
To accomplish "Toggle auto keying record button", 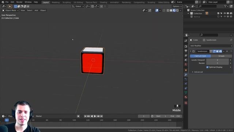I will [x=78, y=116].
